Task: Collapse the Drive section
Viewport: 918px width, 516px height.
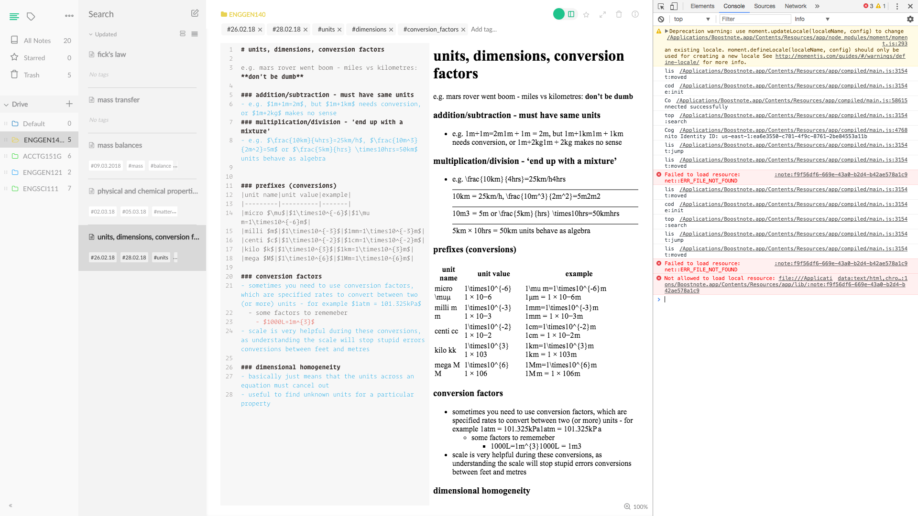Action: coord(6,104)
